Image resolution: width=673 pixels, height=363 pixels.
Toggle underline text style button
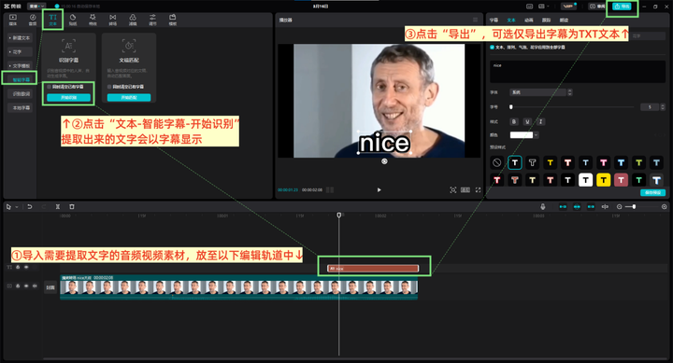[527, 121]
